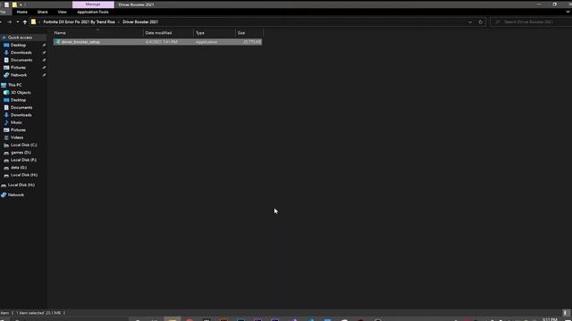The image size is (572, 321).
Task: Click the new folder icon in title bar
Action: [x=14, y=4]
